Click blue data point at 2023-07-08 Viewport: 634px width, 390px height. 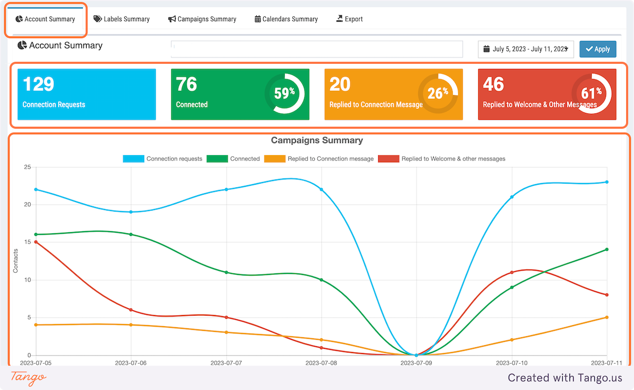(x=321, y=189)
